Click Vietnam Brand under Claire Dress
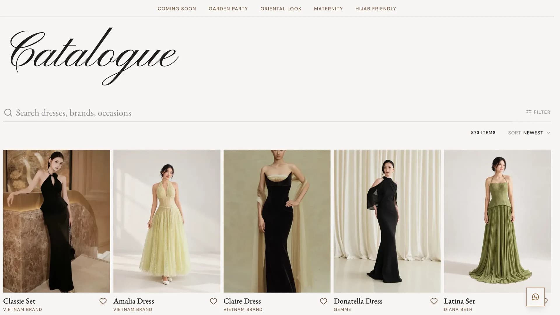Image resolution: width=560 pixels, height=315 pixels. pyautogui.click(x=243, y=309)
